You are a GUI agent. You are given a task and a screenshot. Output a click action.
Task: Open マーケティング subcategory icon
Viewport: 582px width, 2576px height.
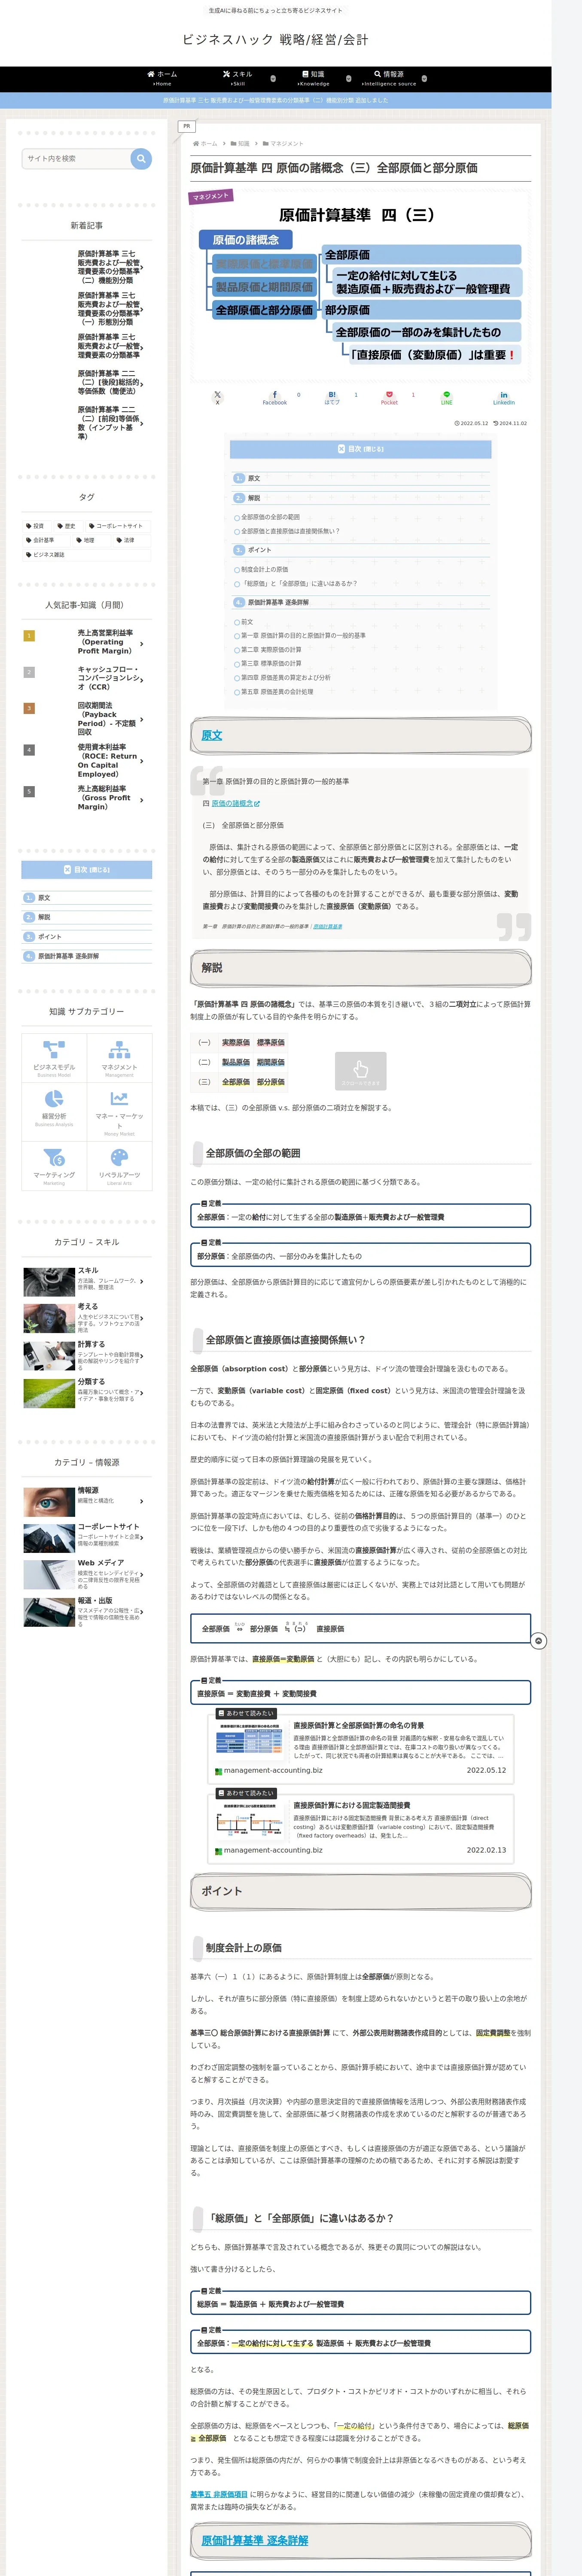(x=54, y=1165)
